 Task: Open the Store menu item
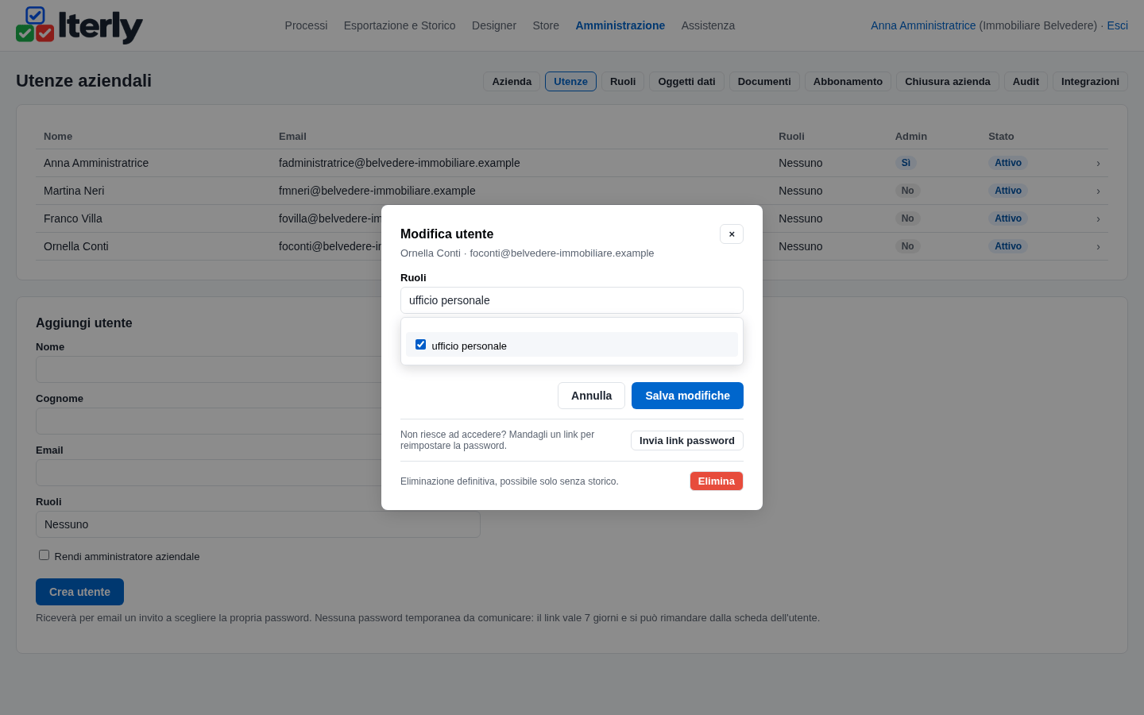[546, 25]
